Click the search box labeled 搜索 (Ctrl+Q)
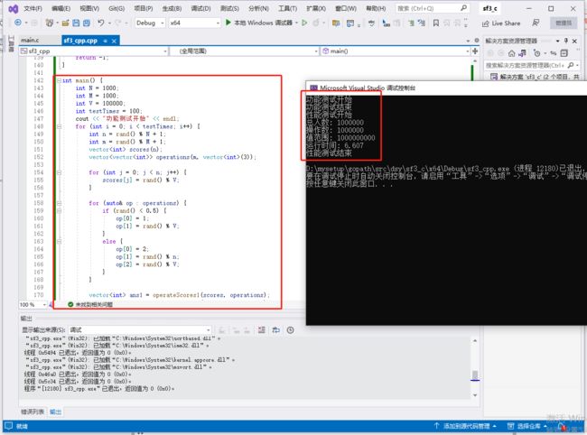The height and width of the screenshot is (435, 587). tap(432, 8)
